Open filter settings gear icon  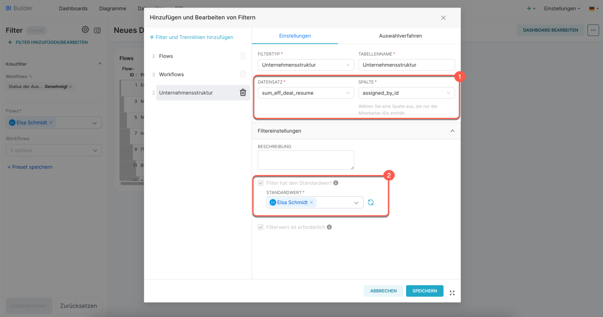pyautogui.click(x=85, y=30)
